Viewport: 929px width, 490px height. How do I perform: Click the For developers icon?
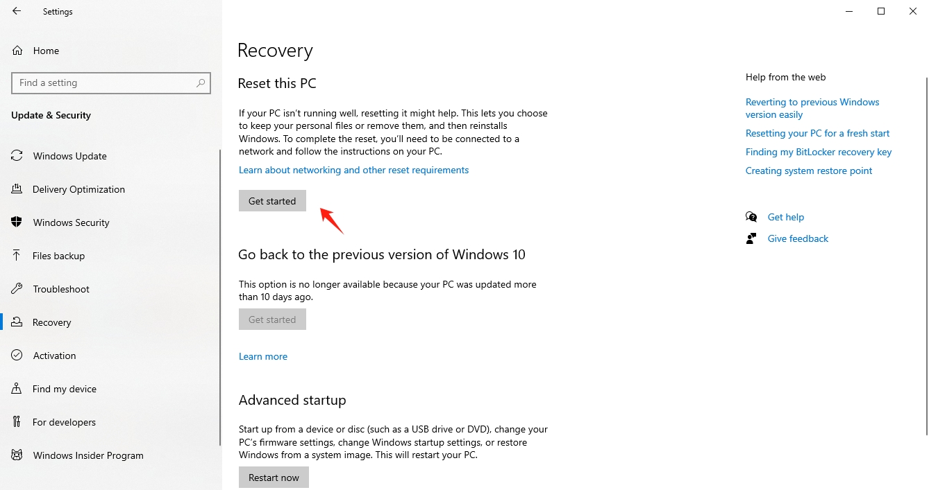[17, 422]
